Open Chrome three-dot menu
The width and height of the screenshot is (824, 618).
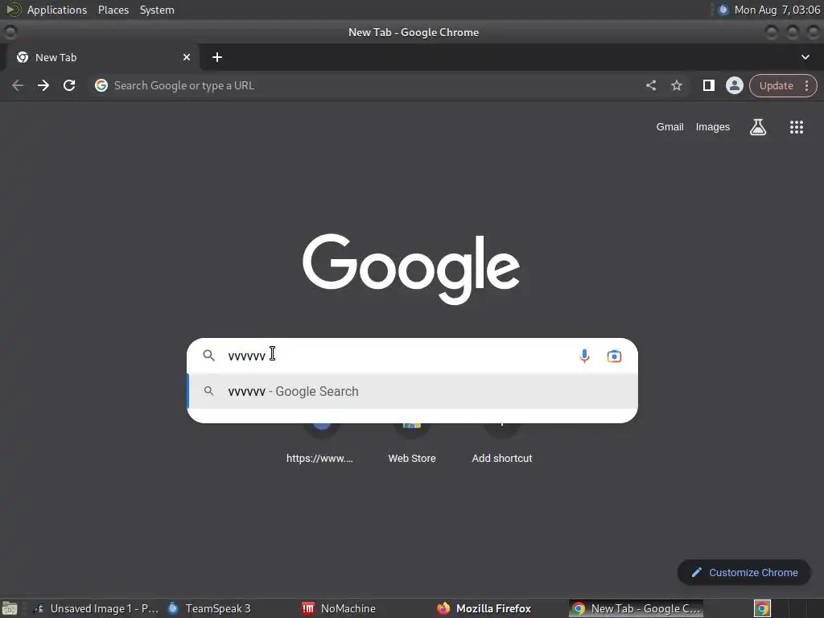[x=806, y=85]
